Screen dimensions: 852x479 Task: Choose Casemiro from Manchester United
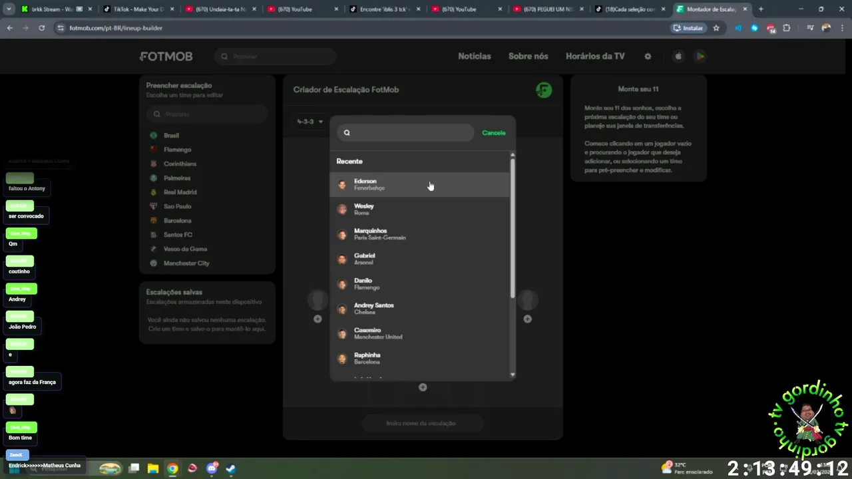(x=419, y=333)
